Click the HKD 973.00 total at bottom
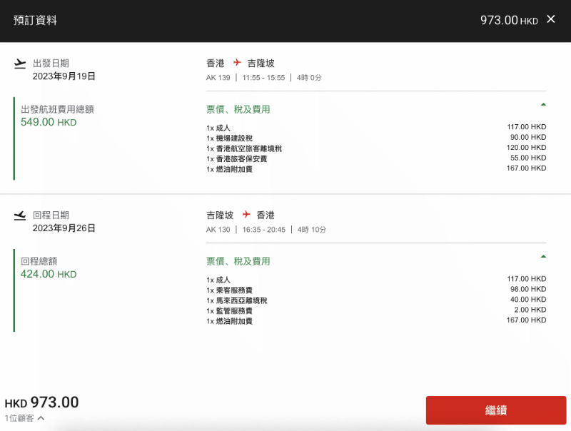 pos(41,402)
